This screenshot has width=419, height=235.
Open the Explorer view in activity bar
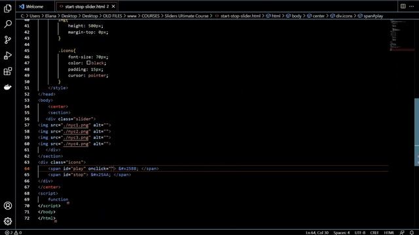pos(8,8)
